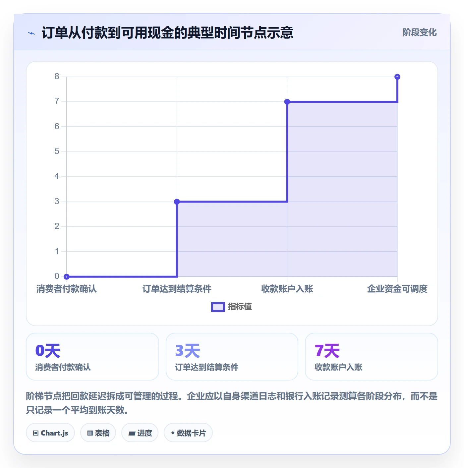This screenshot has width=464, height=468.
Task: Click the 0天 消费者付款确认 card
Action: [x=92, y=357]
